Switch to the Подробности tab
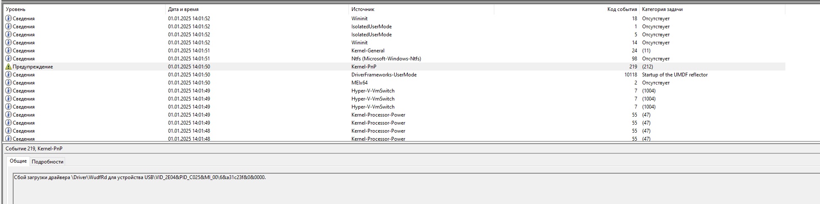820x204 pixels. click(x=48, y=162)
